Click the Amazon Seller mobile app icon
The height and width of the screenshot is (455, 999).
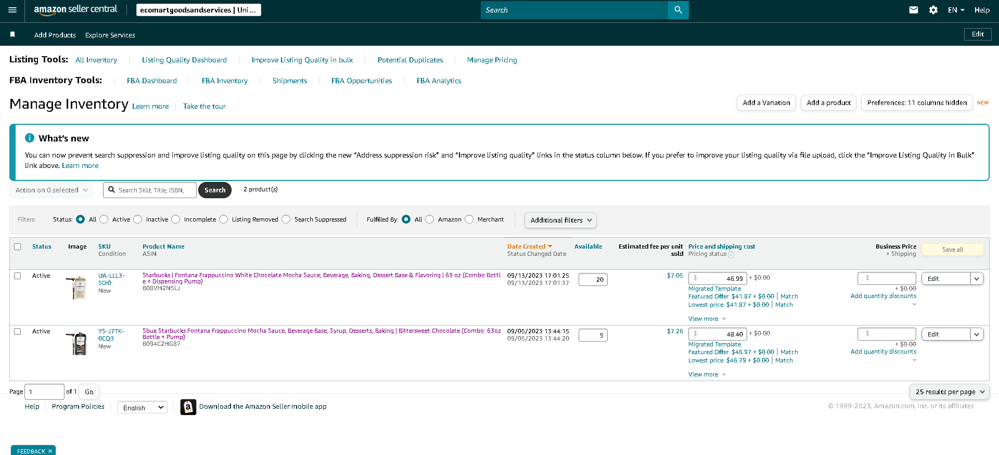pyautogui.click(x=188, y=407)
